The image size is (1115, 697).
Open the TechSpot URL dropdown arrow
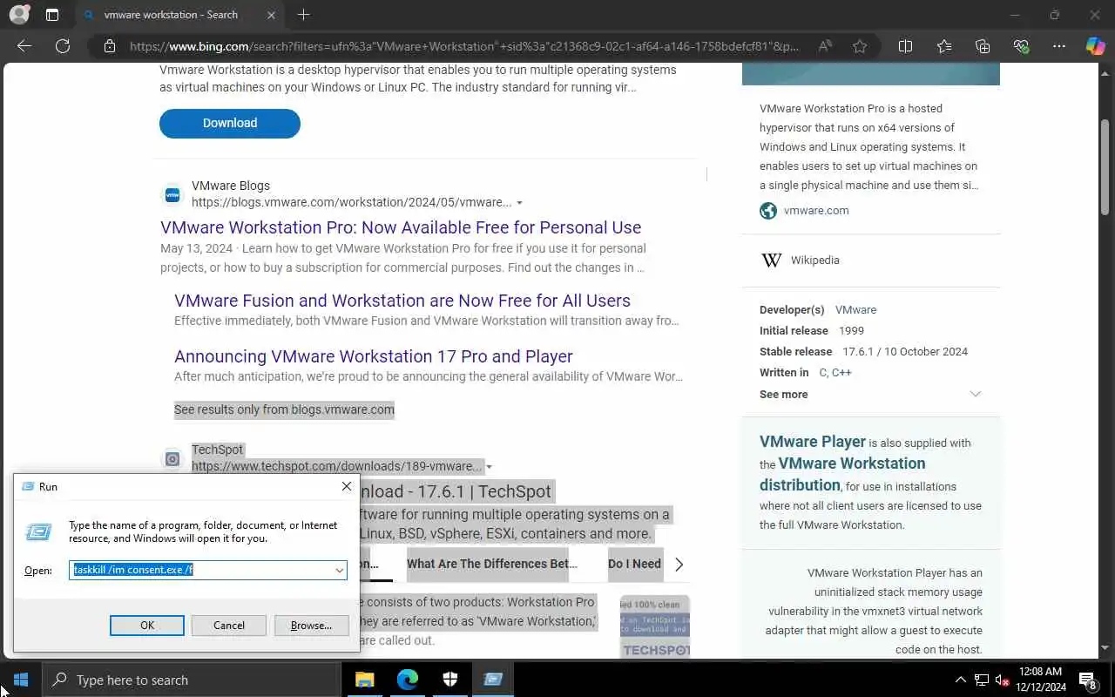coord(489,467)
